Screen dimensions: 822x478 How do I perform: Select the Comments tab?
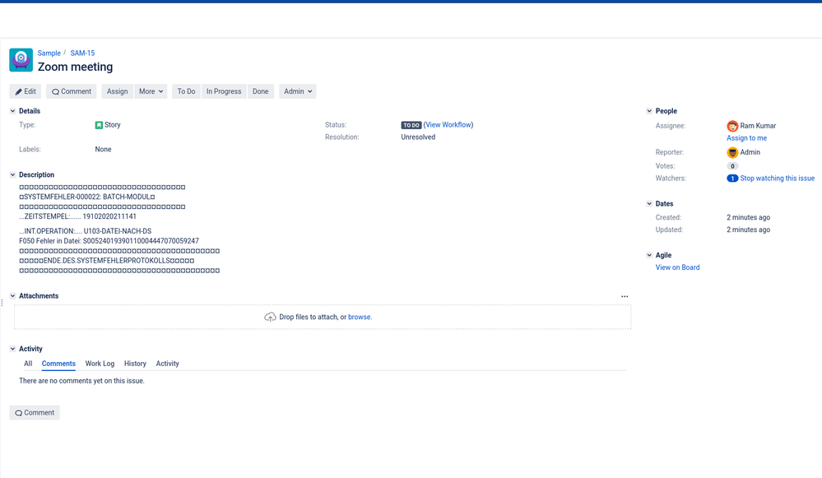pyautogui.click(x=58, y=363)
